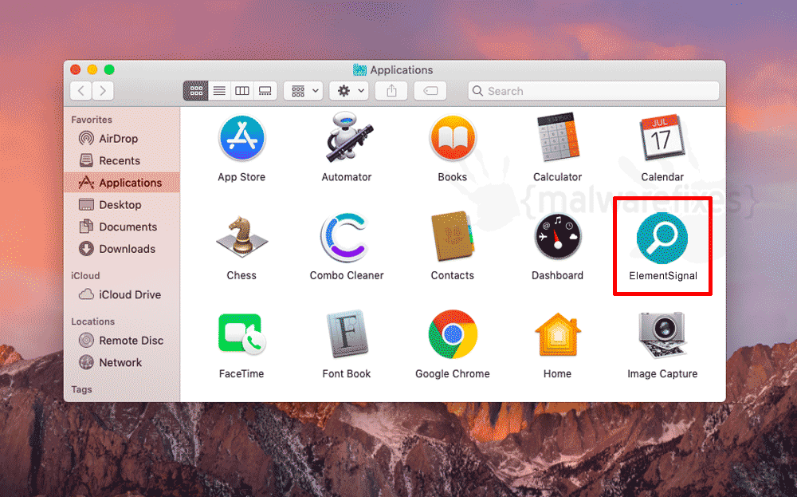Image resolution: width=797 pixels, height=497 pixels.
Task: Select the ElementSignal magnifier icon
Action: point(662,238)
